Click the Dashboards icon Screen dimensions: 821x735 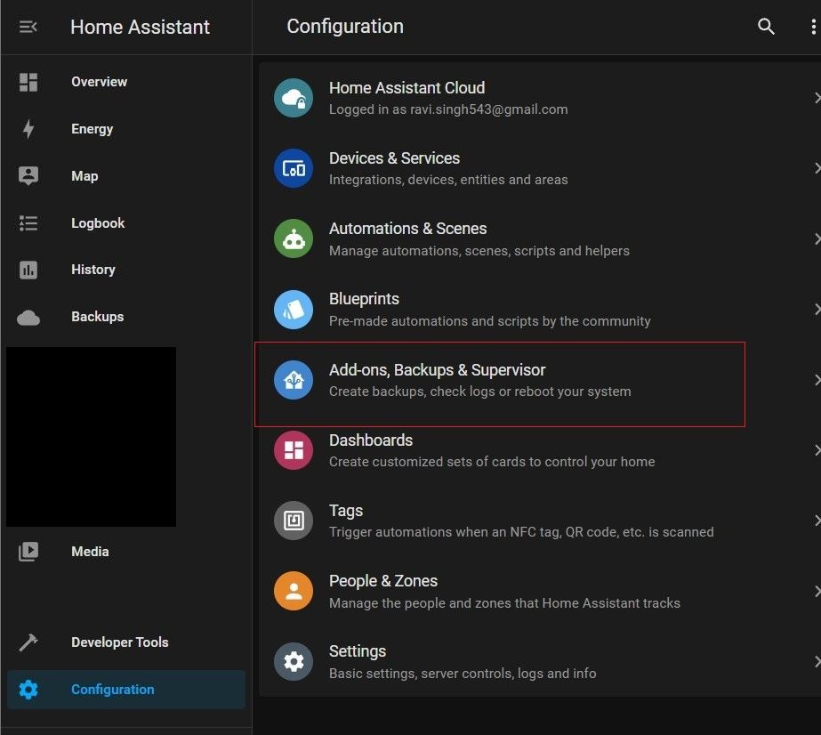(x=294, y=449)
